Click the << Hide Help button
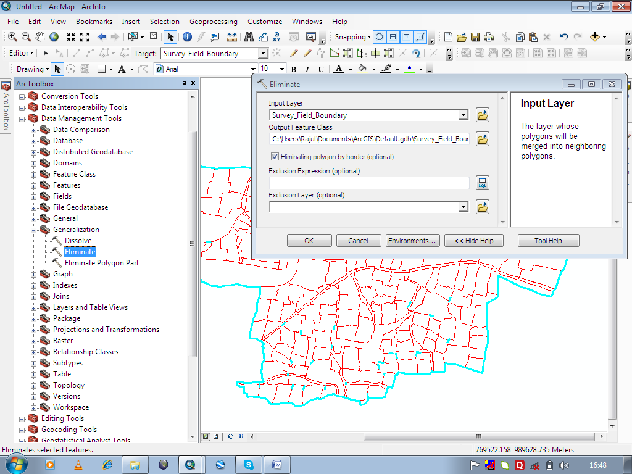The height and width of the screenshot is (474, 632). [473, 241]
